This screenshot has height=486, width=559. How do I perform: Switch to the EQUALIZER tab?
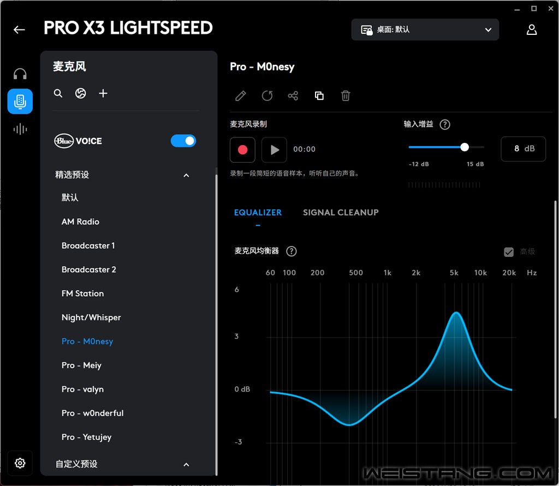[258, 213]
